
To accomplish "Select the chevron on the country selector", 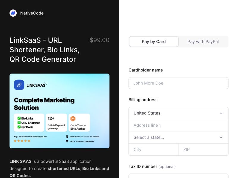I will (x=221, y=113).
